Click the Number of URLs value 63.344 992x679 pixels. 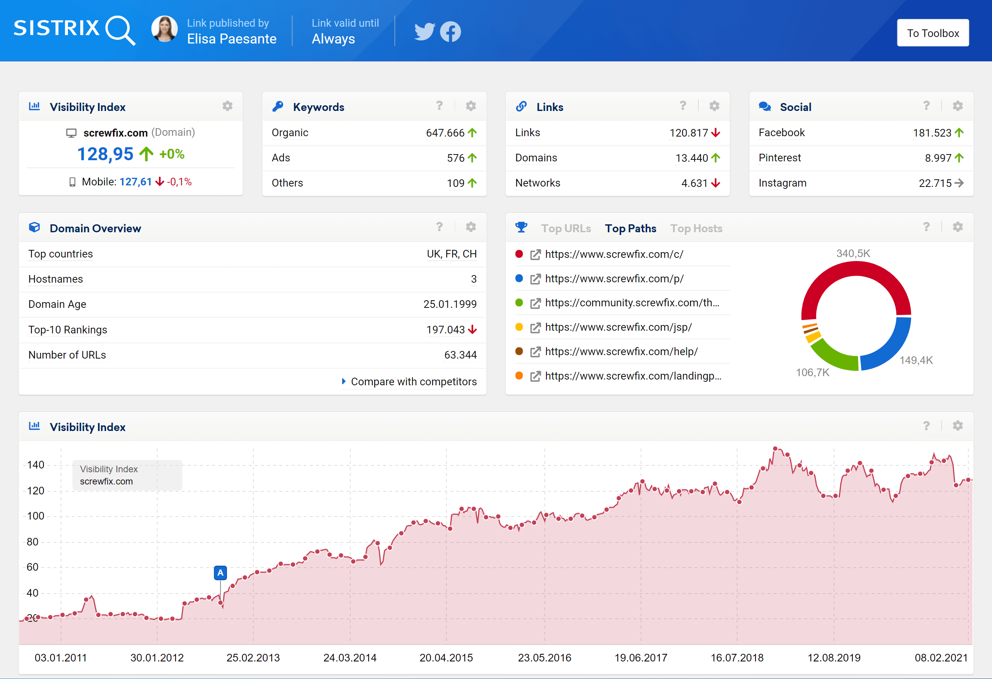coord(460,355)
